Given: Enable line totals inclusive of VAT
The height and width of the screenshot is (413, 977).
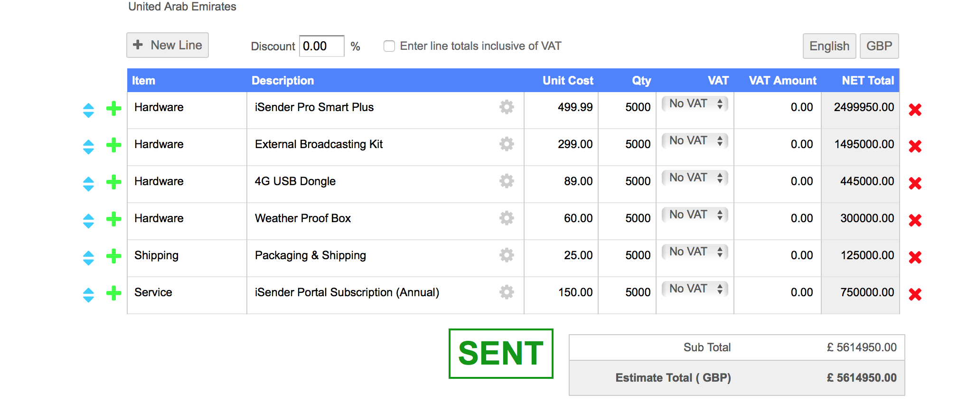Looking at the screenshot, I should 389,46.
